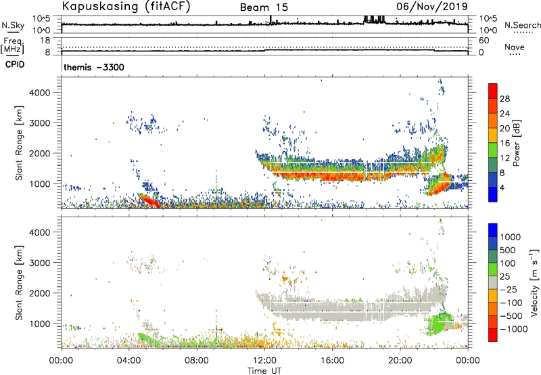The height and width of the screenshot is (375, 541).
Task: Click the '4000' range tick on the power panel
Action: [40, 93]
